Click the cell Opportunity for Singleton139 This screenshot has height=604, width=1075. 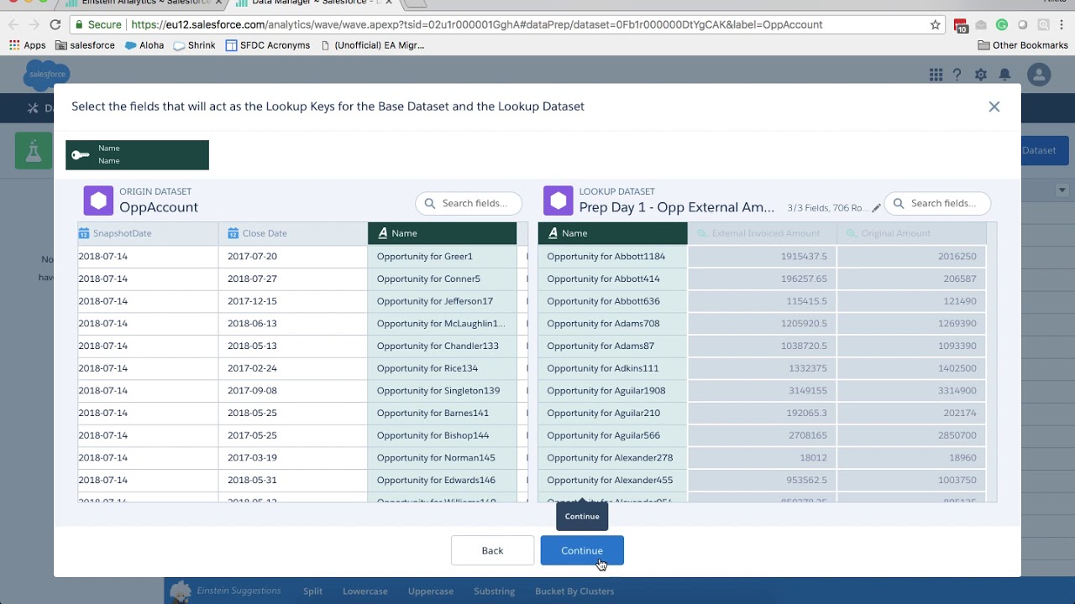tap(442, 390)
